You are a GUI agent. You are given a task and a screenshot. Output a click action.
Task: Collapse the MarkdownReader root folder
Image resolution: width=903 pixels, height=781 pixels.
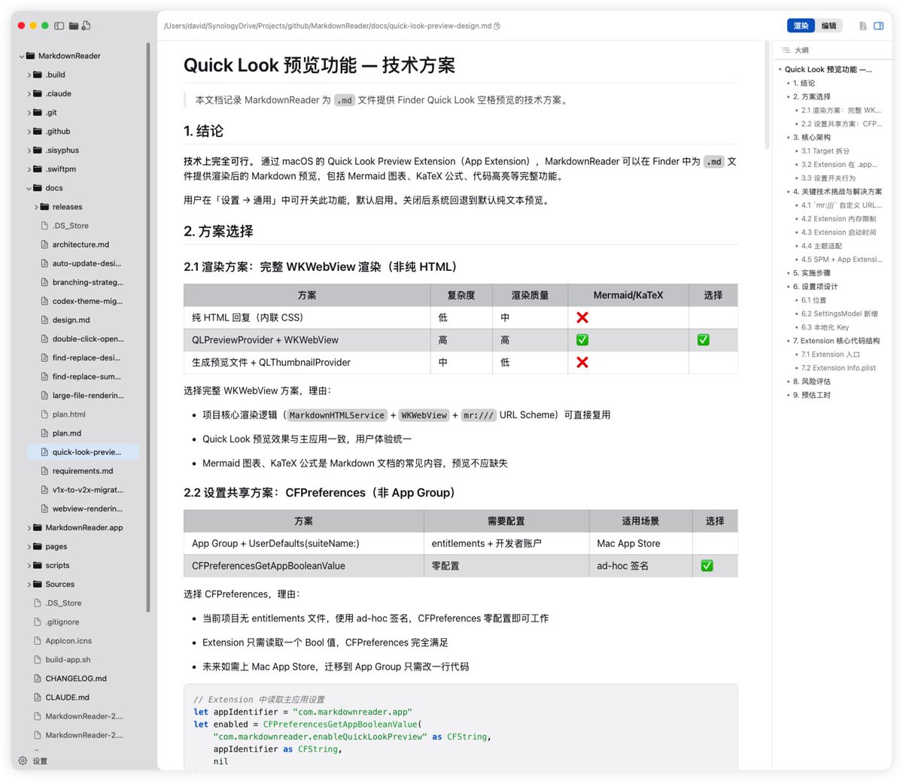point(21,56)
